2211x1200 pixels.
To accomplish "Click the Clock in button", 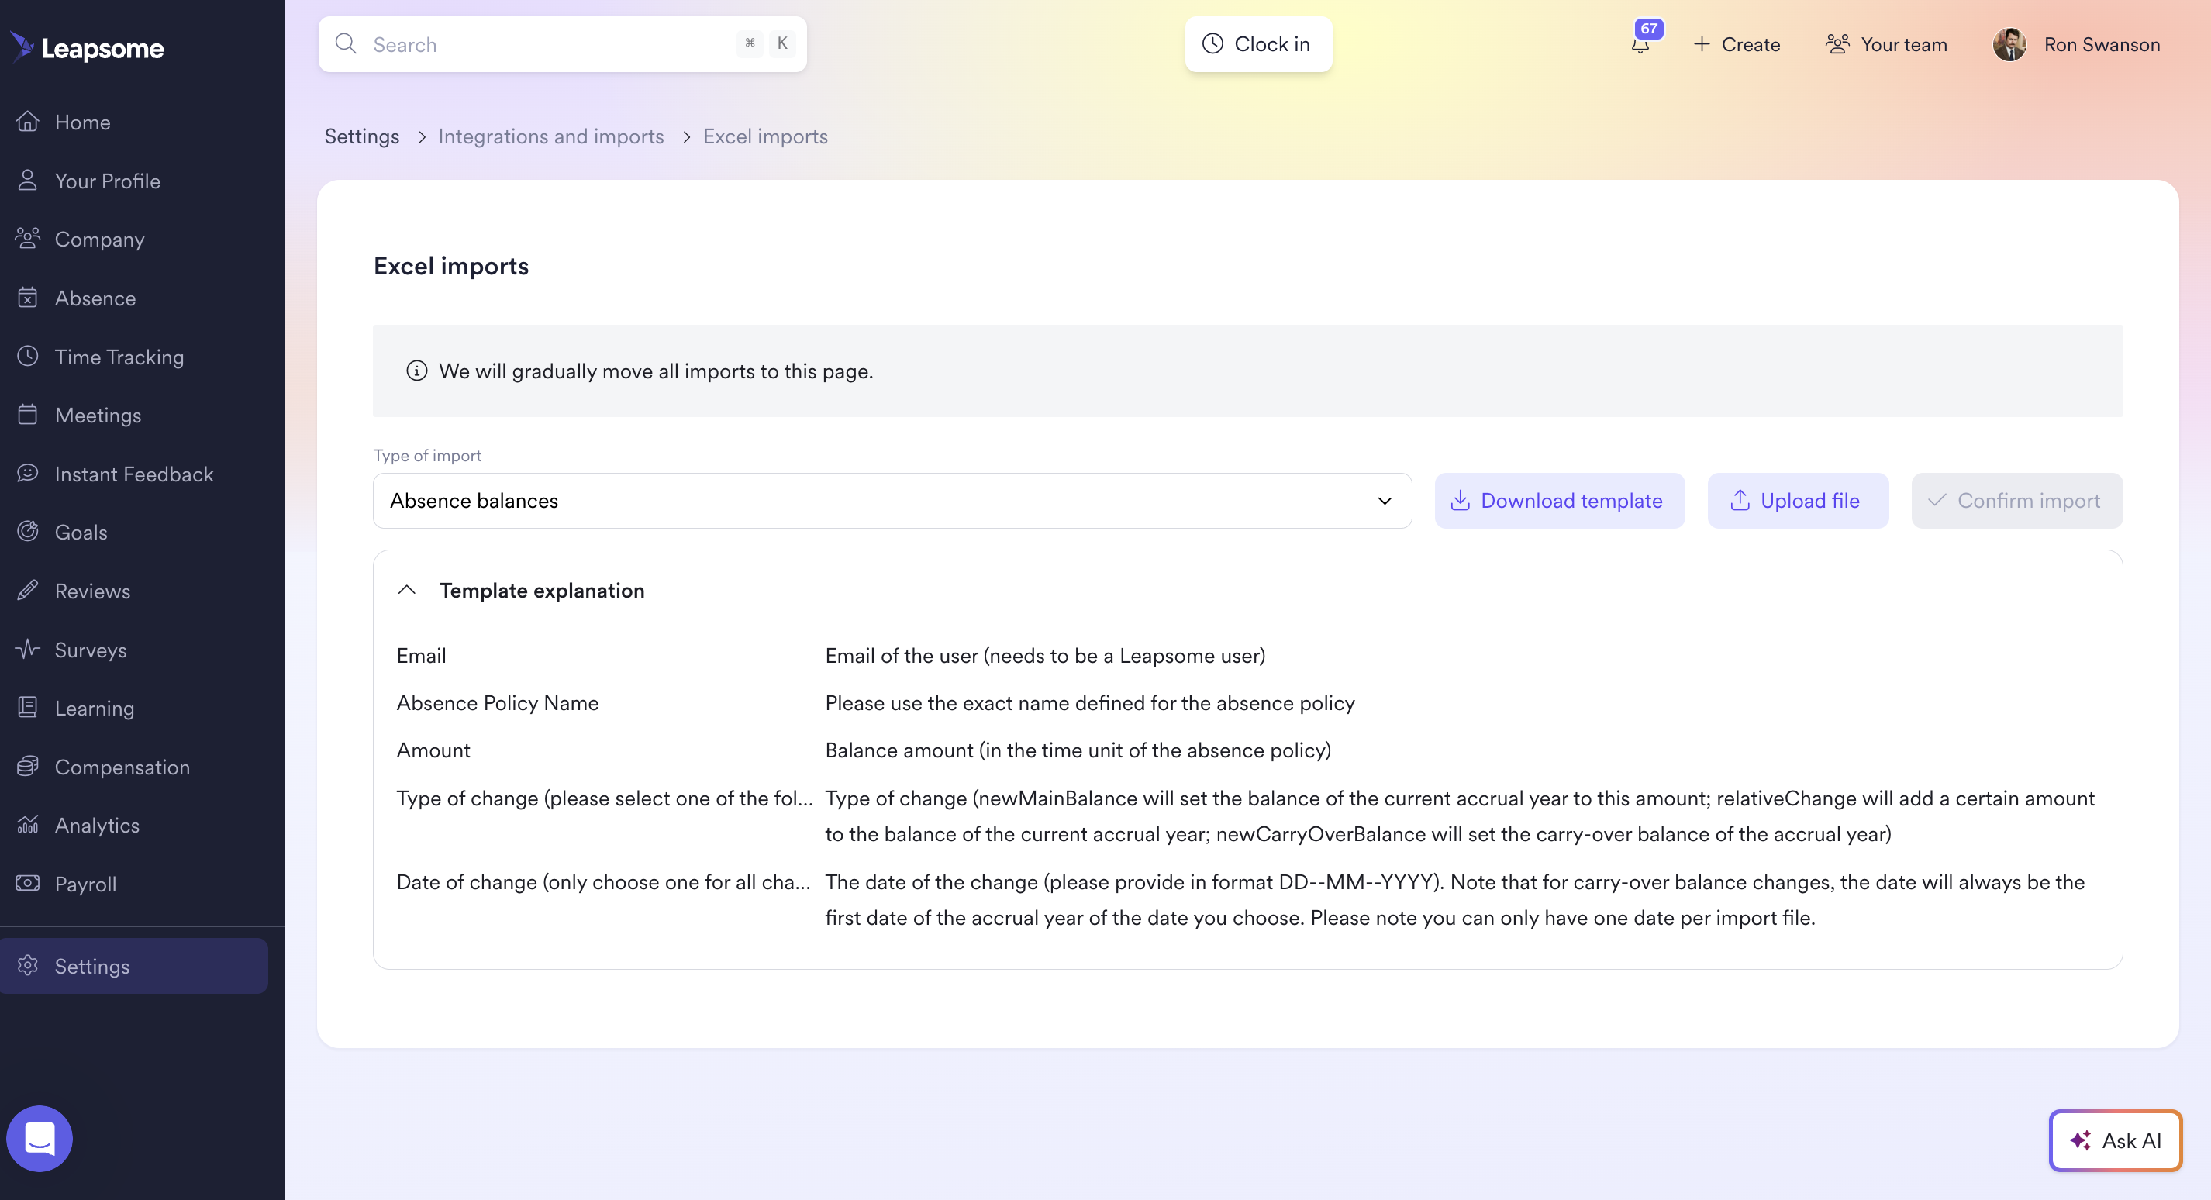I will (x=1258, y=43).
